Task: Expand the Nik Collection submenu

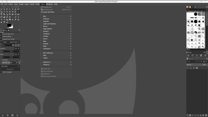Action: [x=56, y=53]
